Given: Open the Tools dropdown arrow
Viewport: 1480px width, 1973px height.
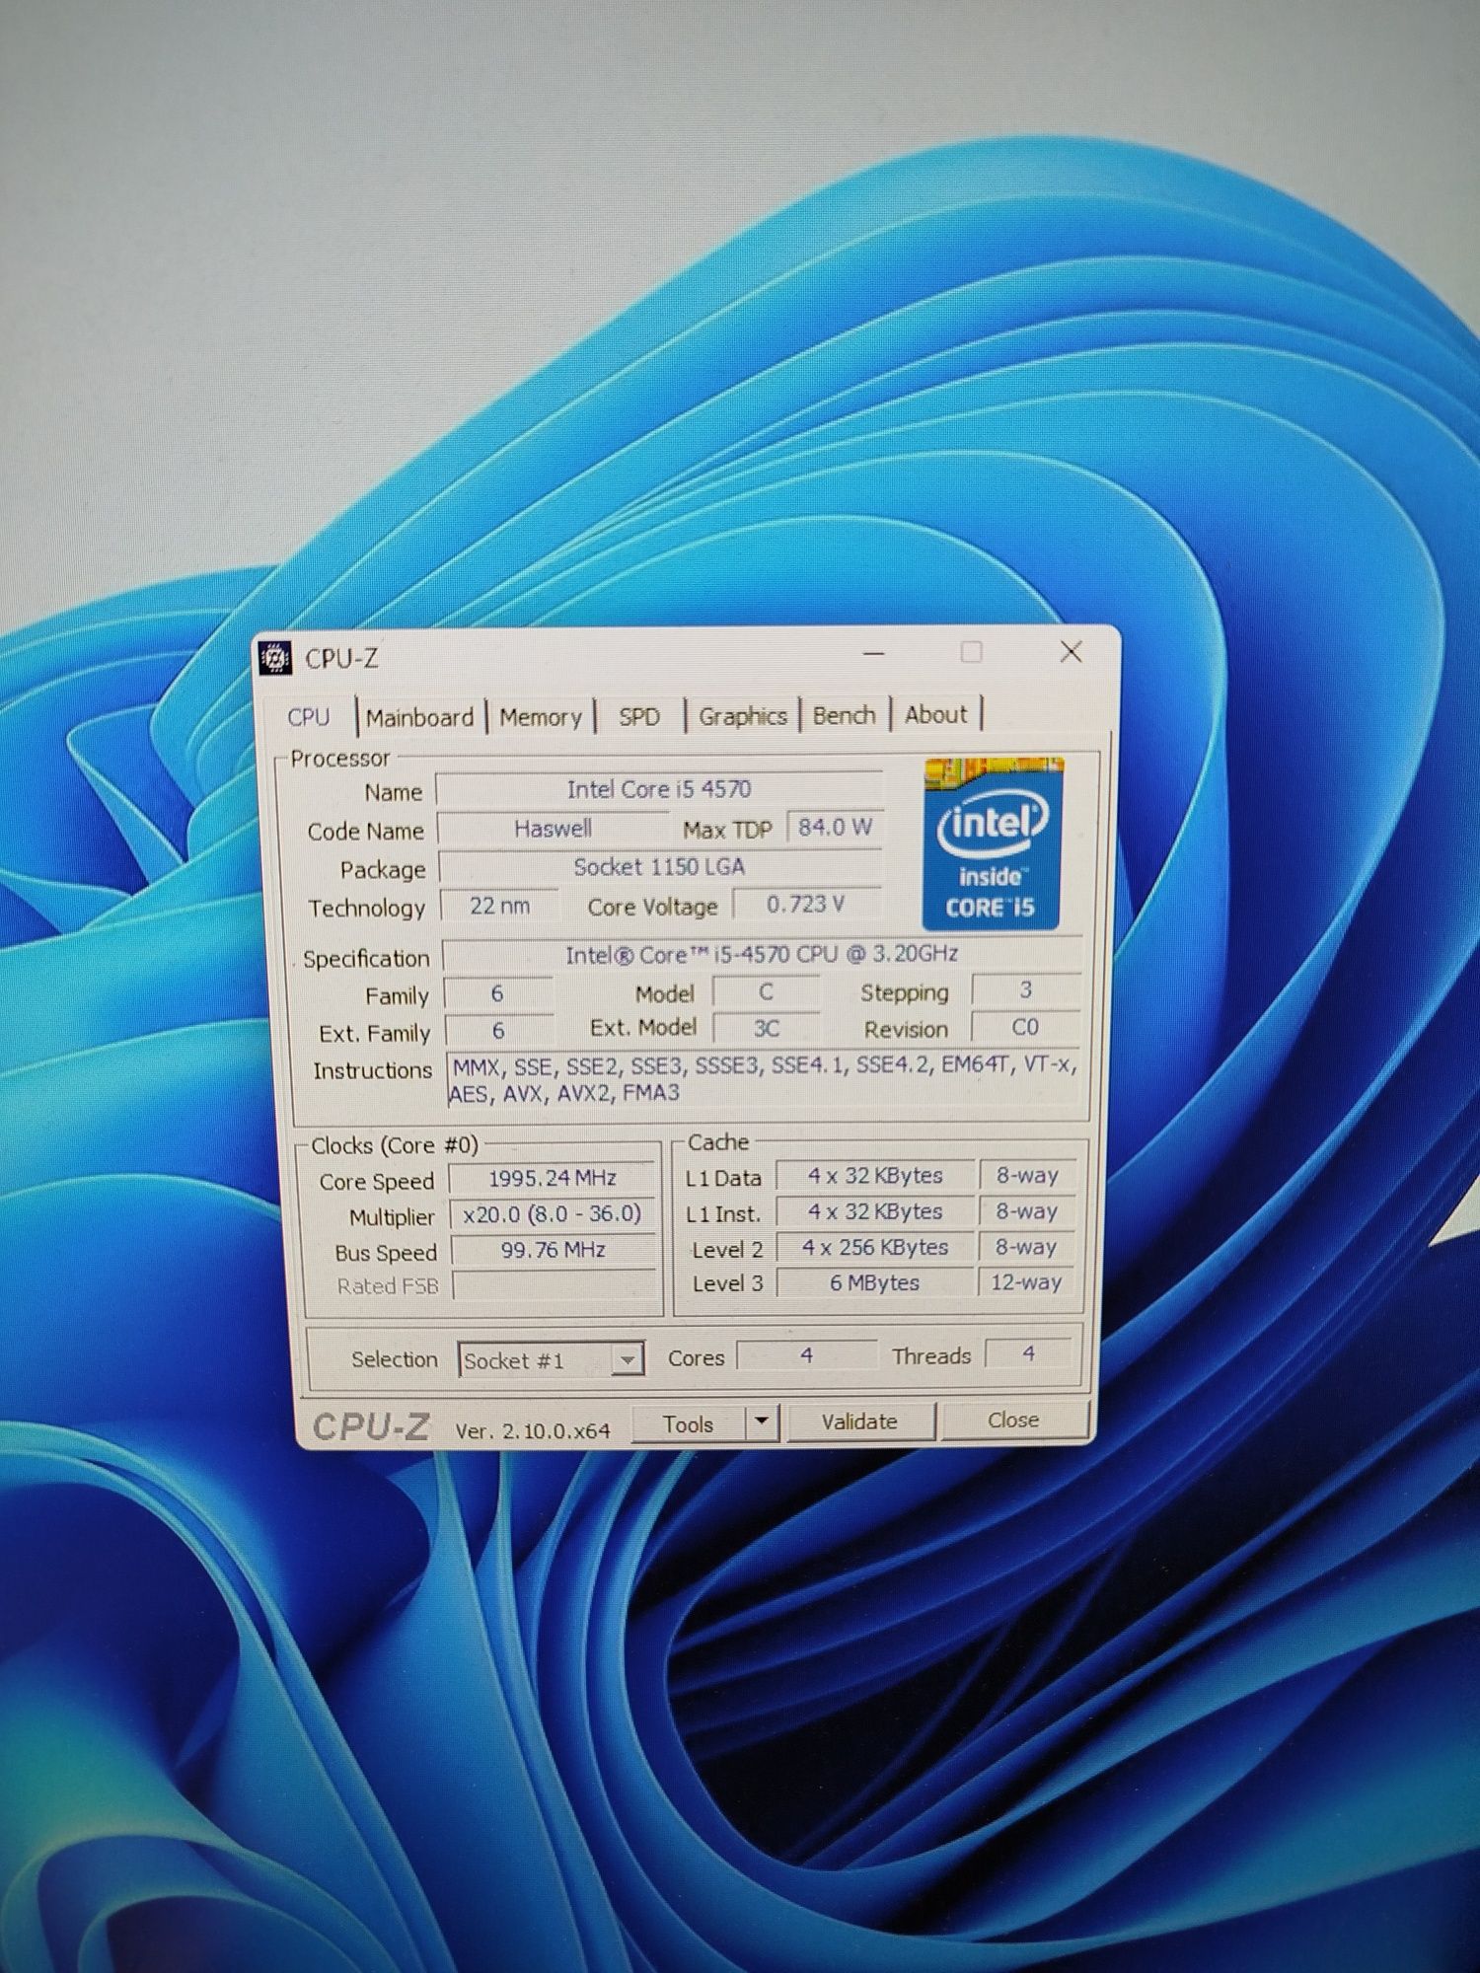Looking at the screenshot, I should 761,1423.
